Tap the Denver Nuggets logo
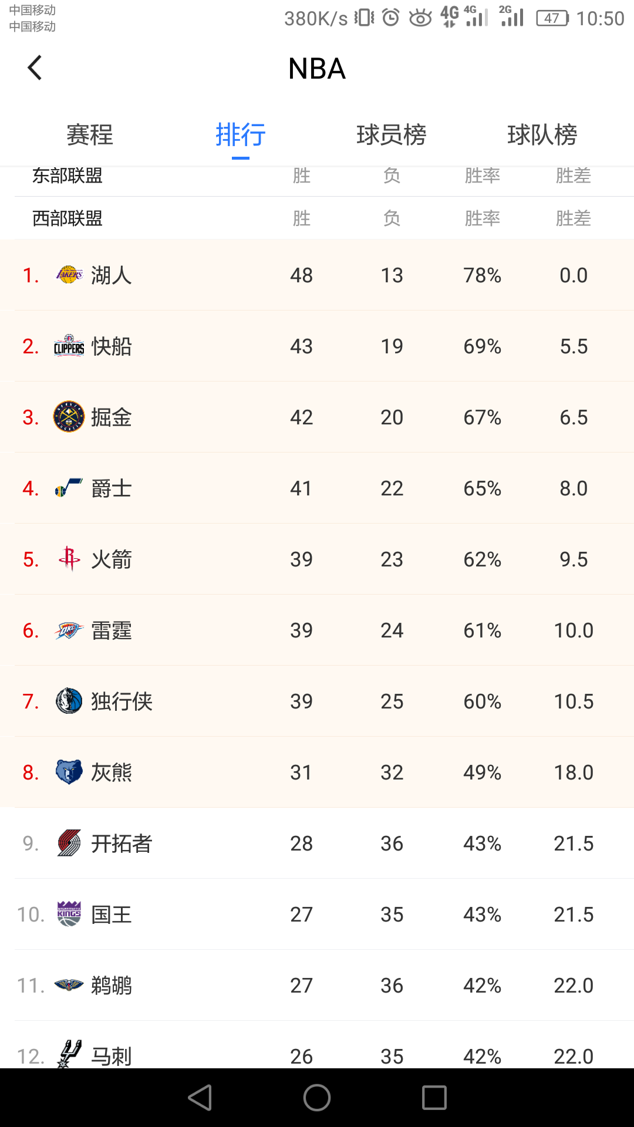Viewport: 634px width, 1127px height. click(69, 417)
